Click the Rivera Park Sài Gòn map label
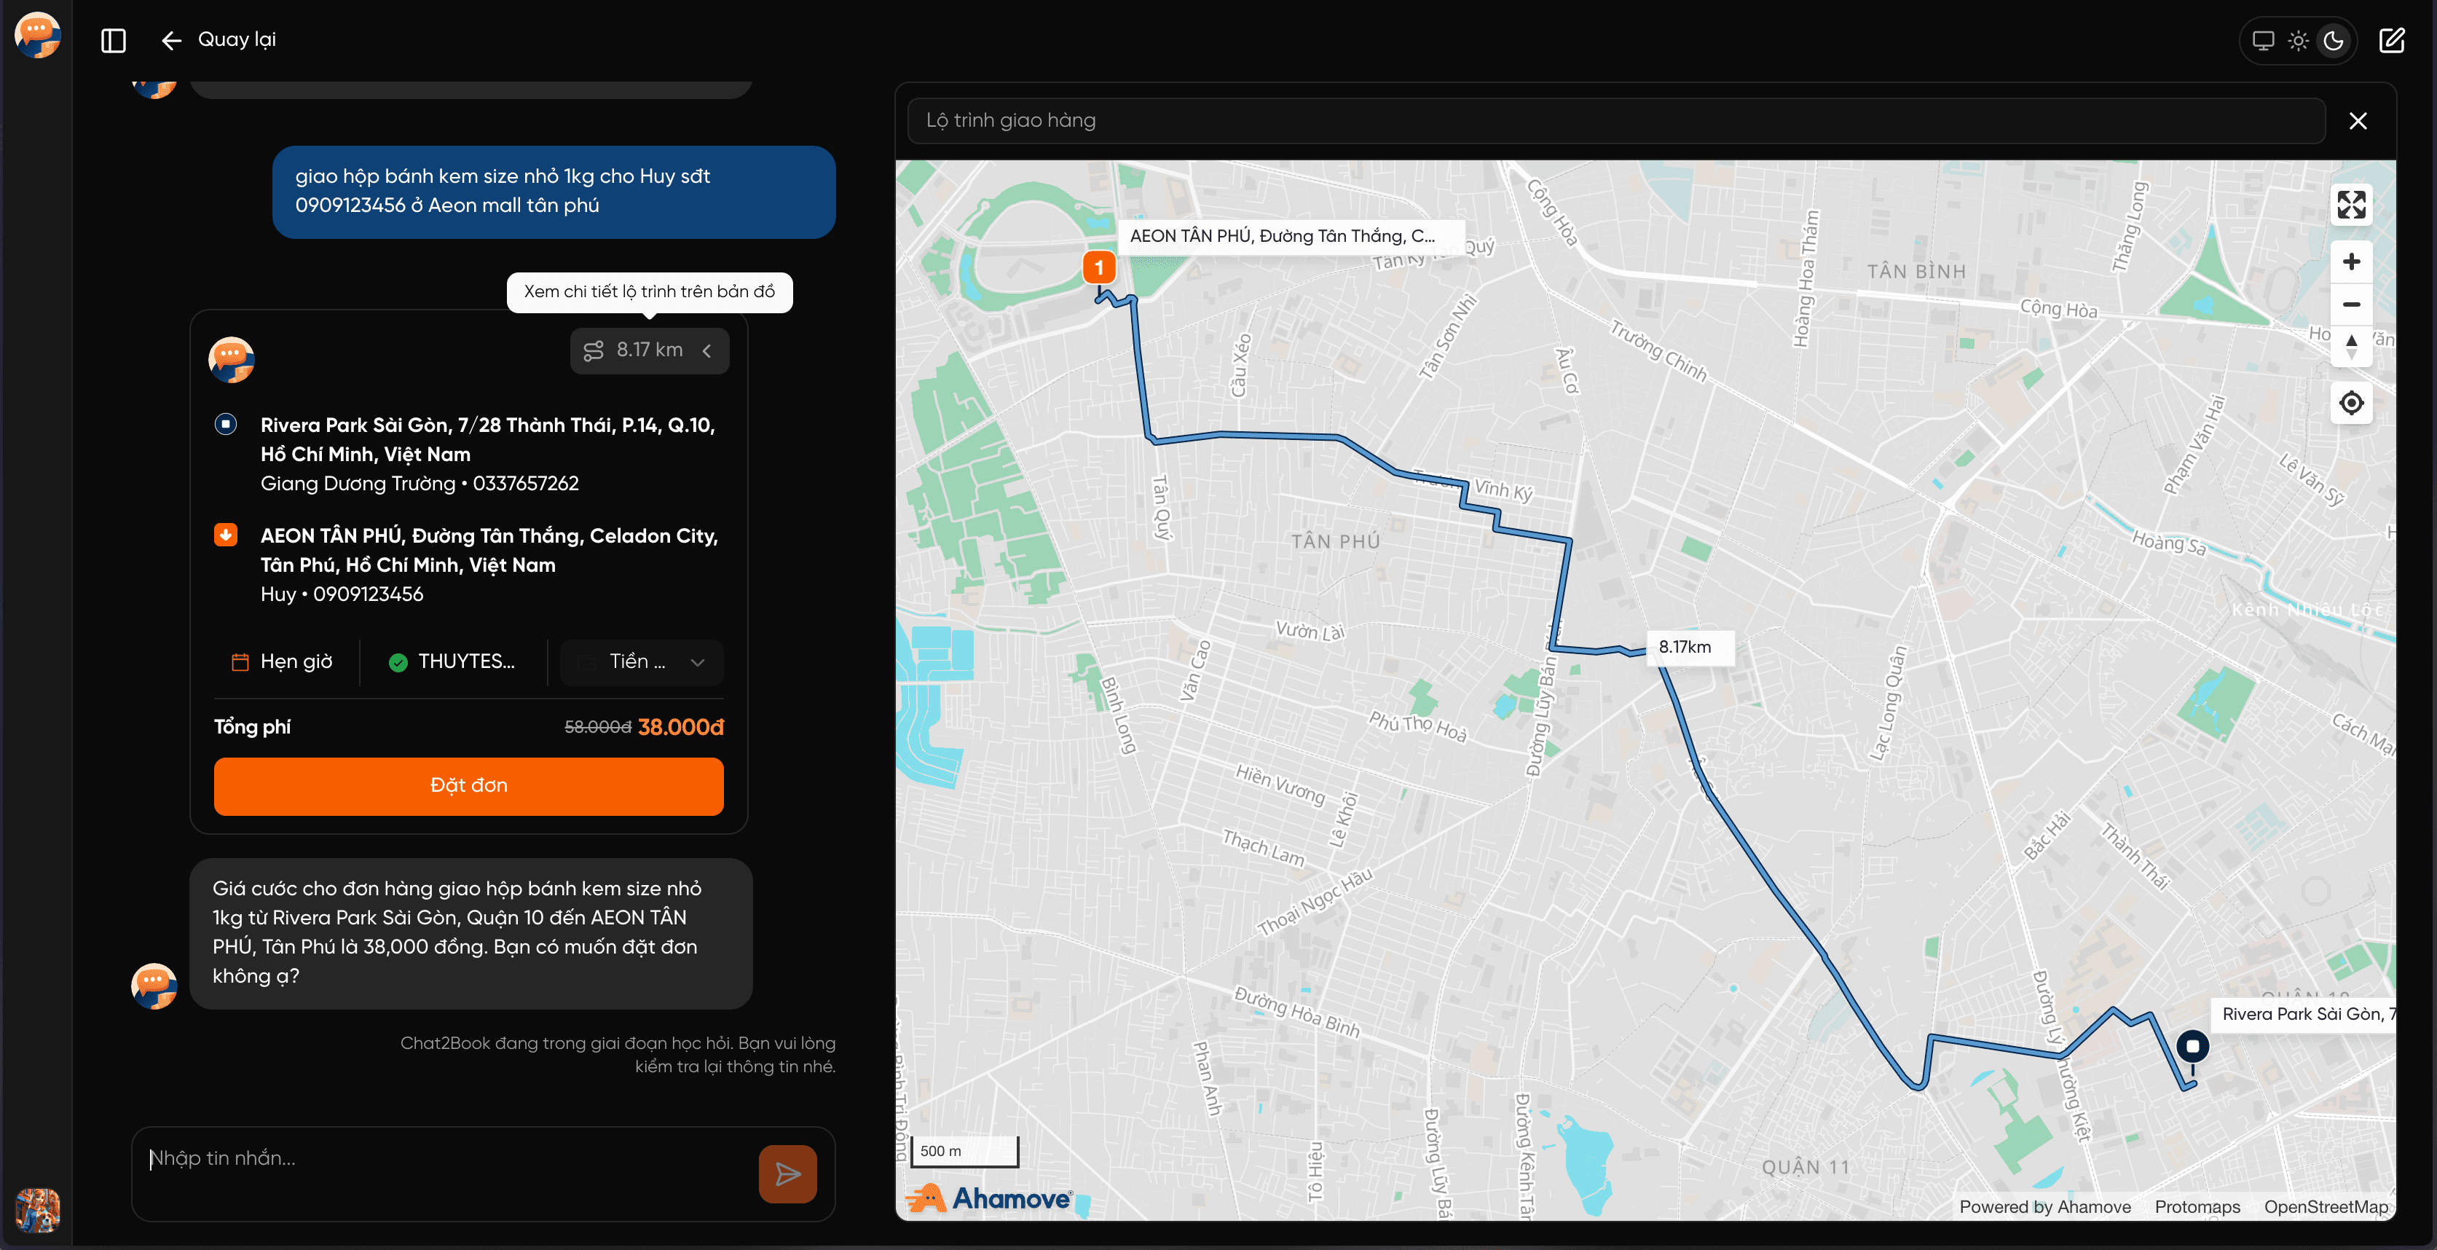 [x=2304, y=1015]
